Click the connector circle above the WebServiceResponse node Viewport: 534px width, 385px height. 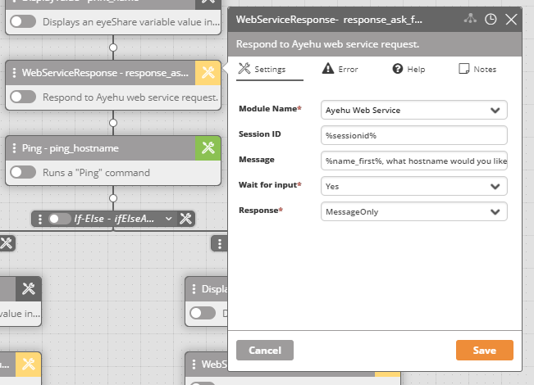coord(113,48)
